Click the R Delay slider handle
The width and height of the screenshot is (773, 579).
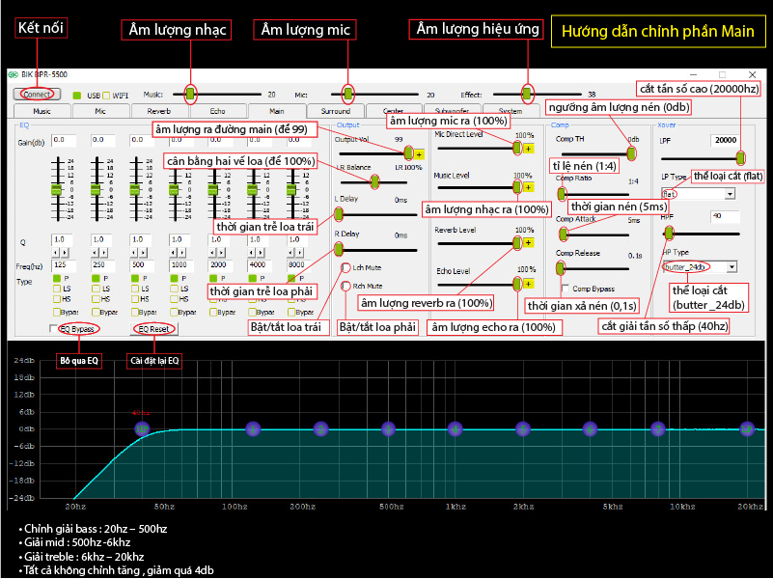pos(339,250)
